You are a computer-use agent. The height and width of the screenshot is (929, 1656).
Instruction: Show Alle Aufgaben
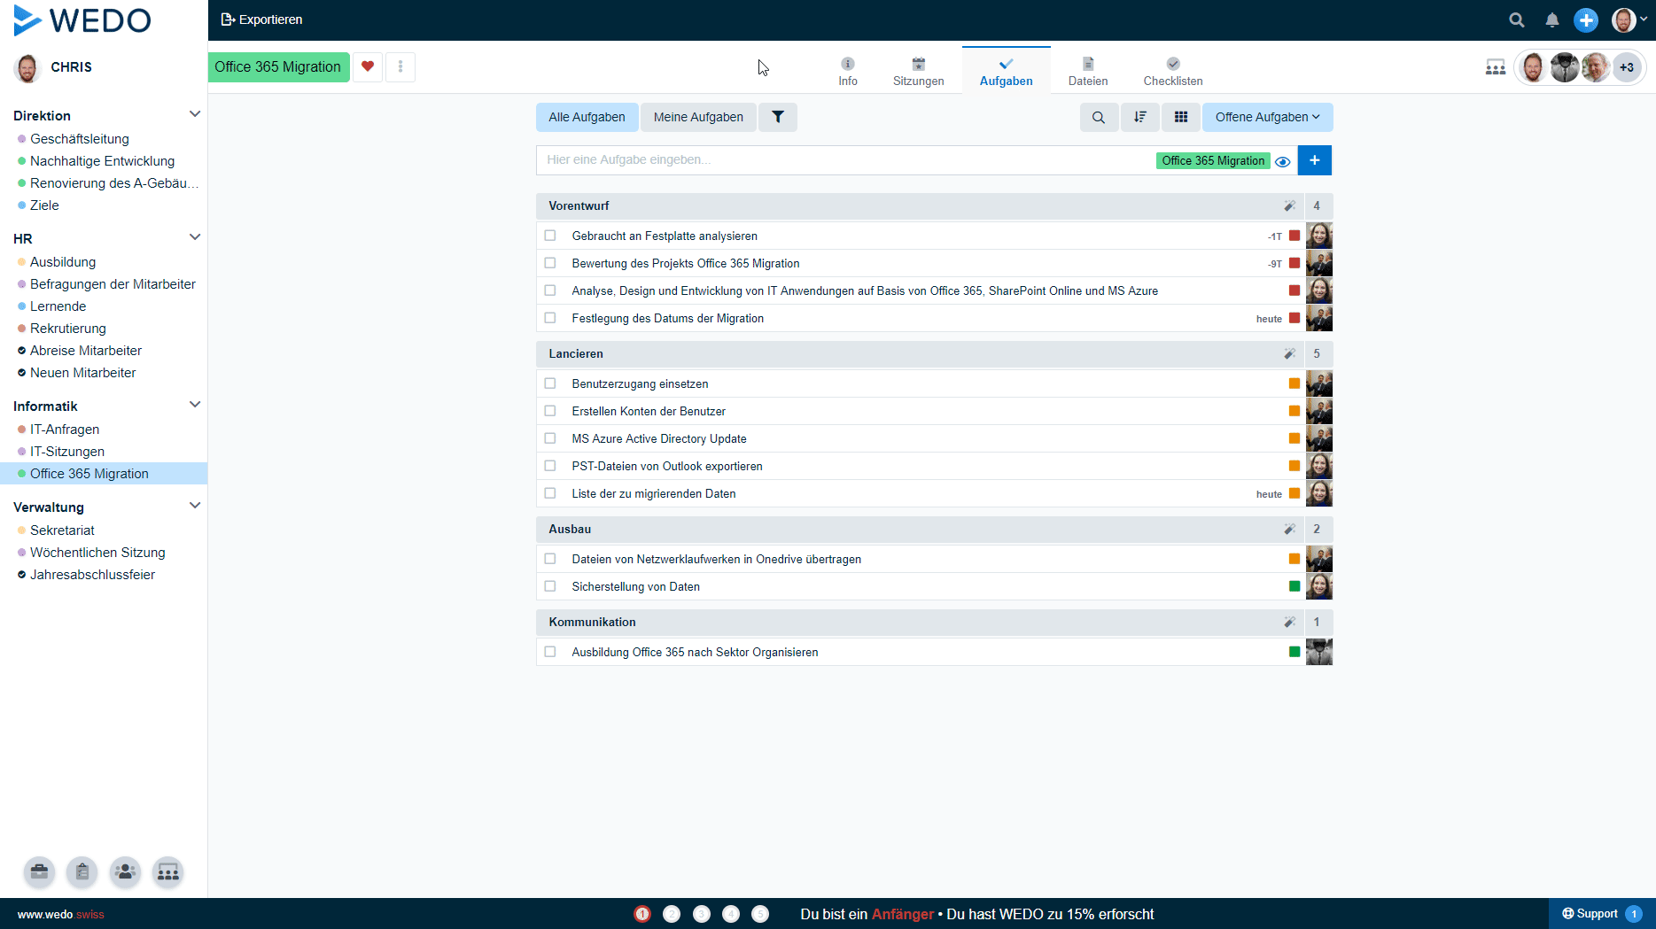point(587,117)
